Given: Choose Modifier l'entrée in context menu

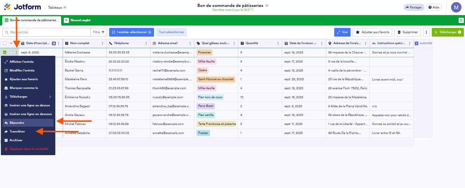Looking at the screenshot, I should click(28, 70).
